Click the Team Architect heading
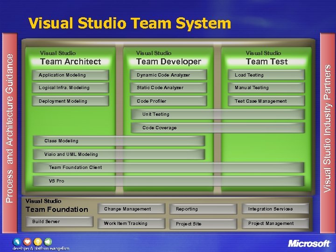 tap(70, 62)
